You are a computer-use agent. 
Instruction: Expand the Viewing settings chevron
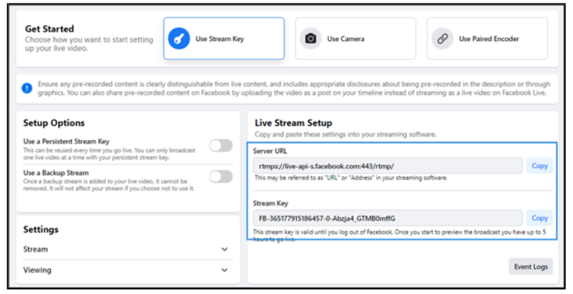click(x=224, y=270)
